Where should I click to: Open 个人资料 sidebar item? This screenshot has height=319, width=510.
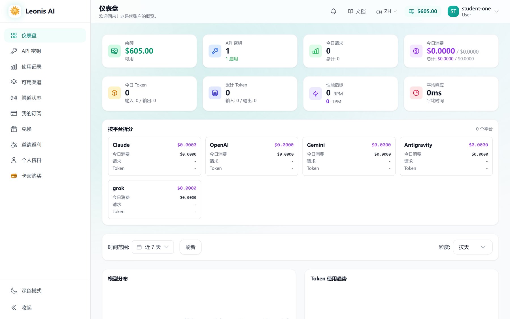coord(45,160)
